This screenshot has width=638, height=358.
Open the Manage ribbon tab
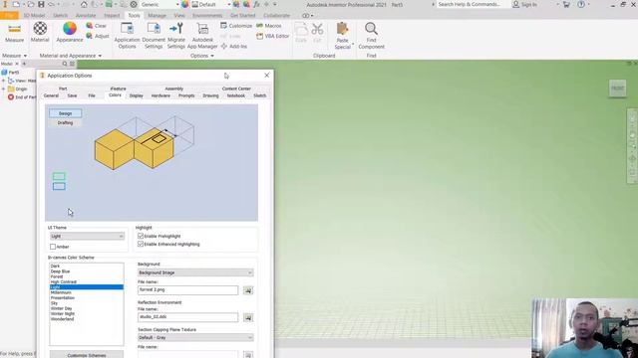[x=157, y=16]
